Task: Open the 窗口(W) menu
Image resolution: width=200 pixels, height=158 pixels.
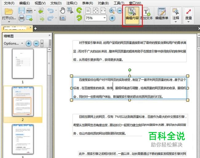Action: pos(135,3)
